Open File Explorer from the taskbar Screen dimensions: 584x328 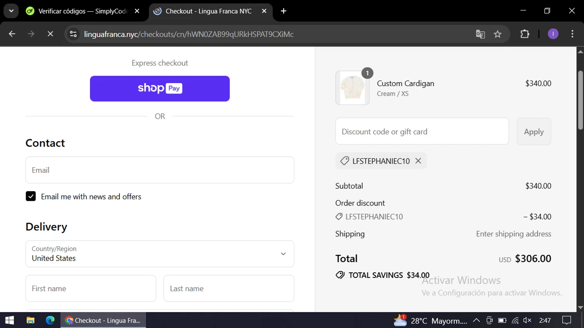30,320
